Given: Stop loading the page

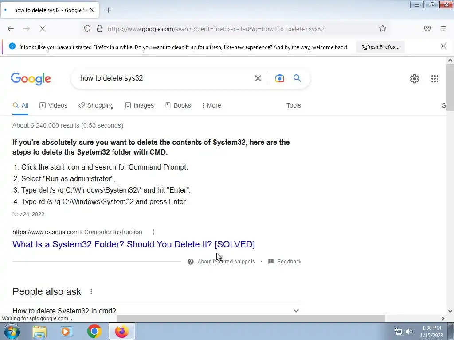Looking at the screenshot, I should click(43, 29).
